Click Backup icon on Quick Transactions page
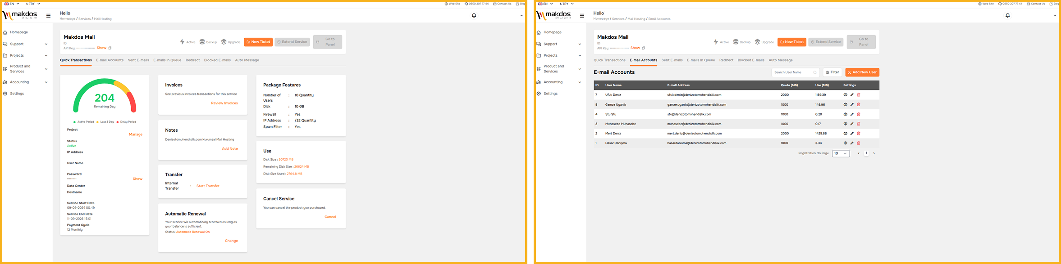The image size is (1061, 264). pos(202,42)
